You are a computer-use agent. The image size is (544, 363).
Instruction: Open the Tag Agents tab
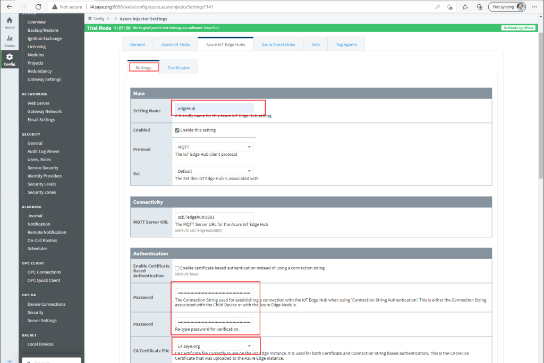click(x=346, y=45)
